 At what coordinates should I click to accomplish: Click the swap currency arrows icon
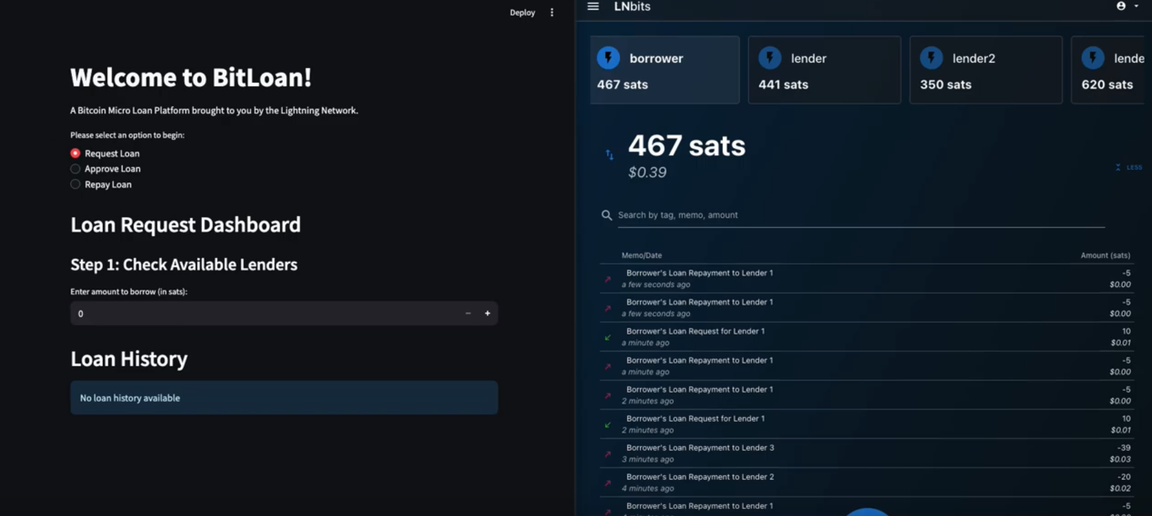coord(610,155)
